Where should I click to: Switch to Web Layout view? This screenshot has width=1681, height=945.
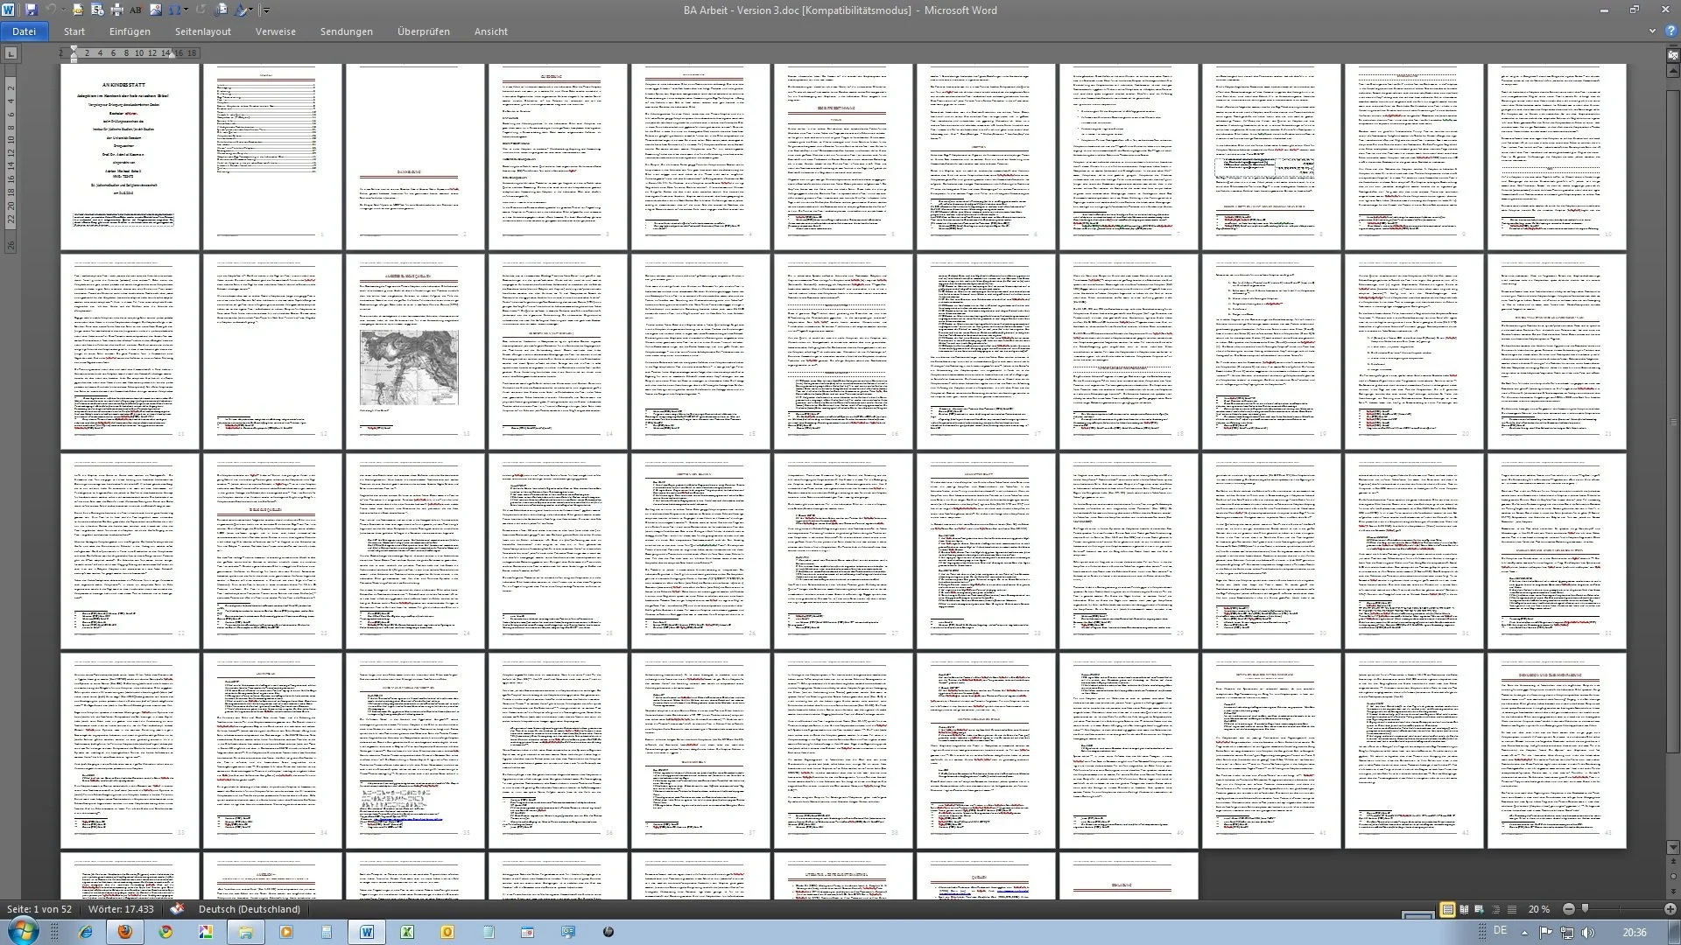(1479, 909)
